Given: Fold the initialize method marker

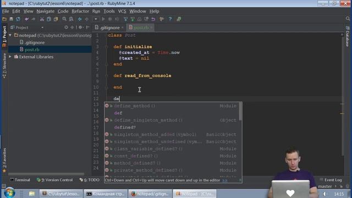Looking at the screenshot, I should click(107, 47).
